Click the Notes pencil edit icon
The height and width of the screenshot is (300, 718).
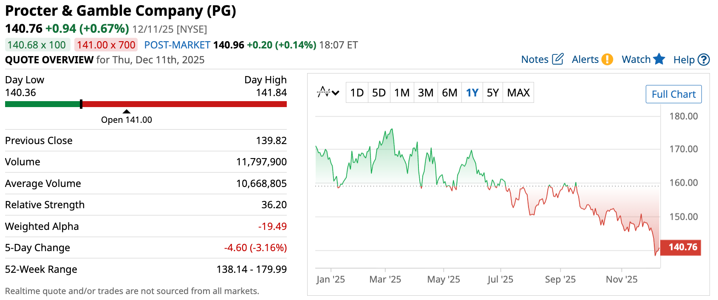point(557,59)
